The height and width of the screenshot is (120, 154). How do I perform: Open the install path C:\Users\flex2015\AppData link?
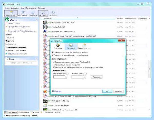tap(22, 31)
